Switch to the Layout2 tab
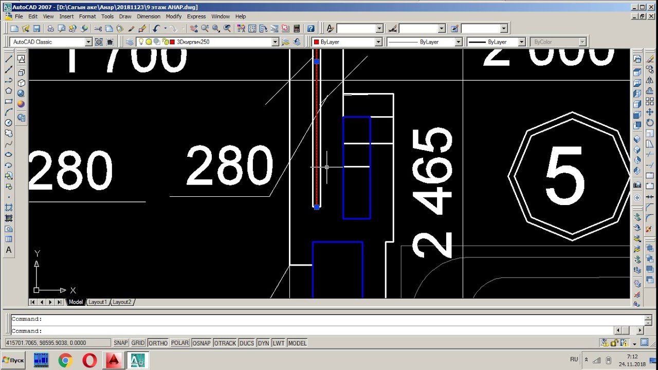The image size is (658, 370). pyautogui.click(x=122, y=302)
